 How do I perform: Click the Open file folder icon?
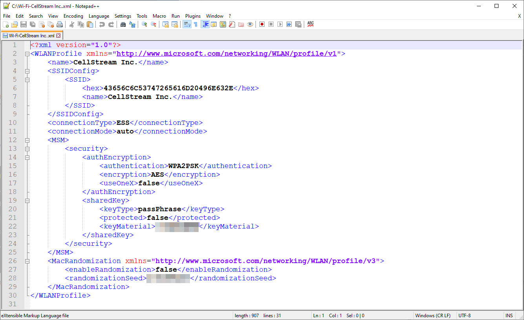pos(15,24)
